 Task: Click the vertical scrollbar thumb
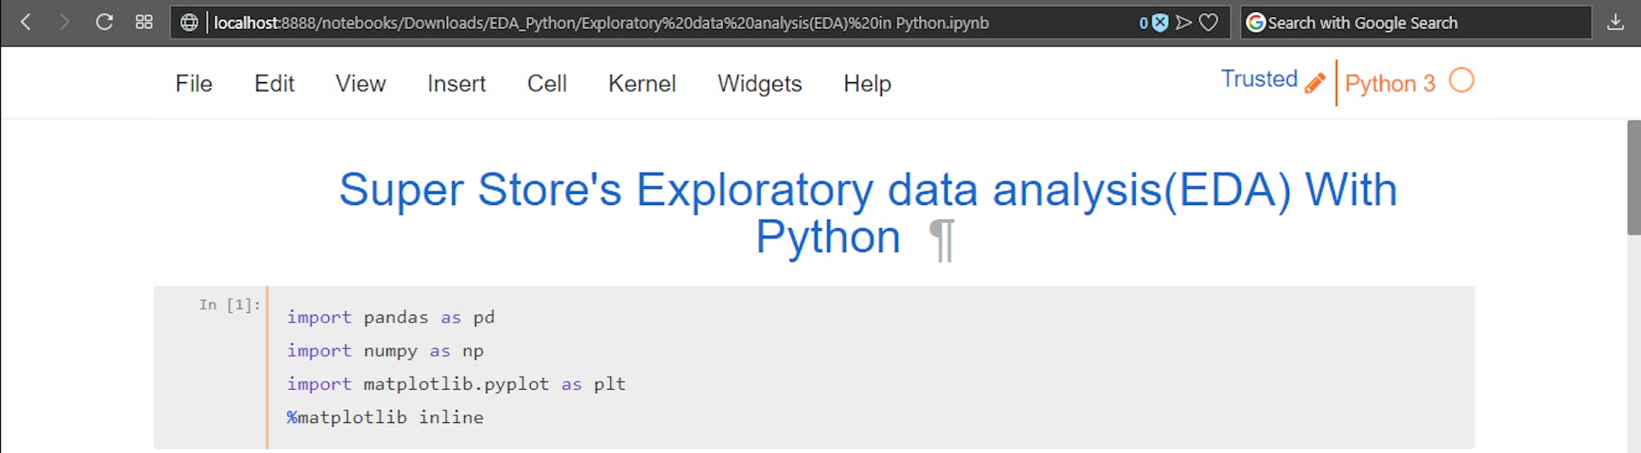pyautogui.click(x=1633, y=178)
